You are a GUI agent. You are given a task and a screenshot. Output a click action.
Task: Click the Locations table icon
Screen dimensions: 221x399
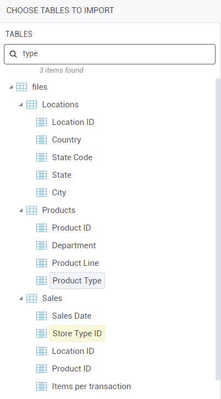[31, 105]
